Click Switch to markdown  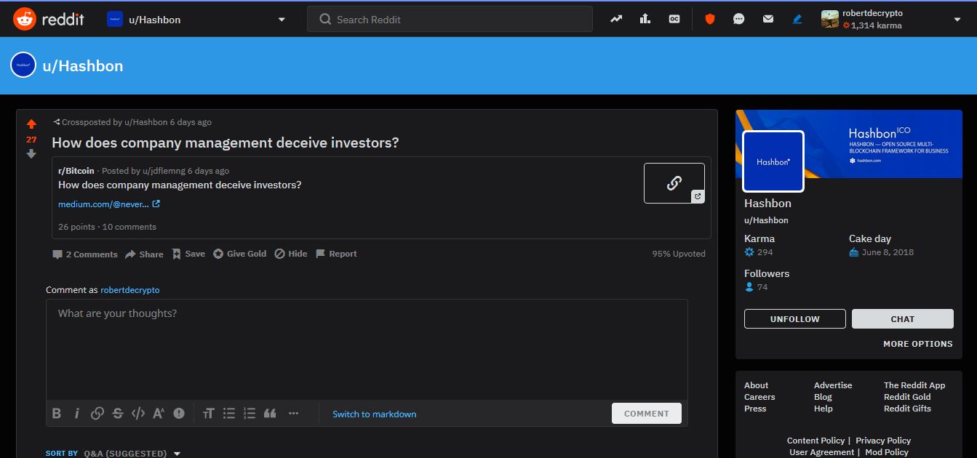[x=375, y=414]
